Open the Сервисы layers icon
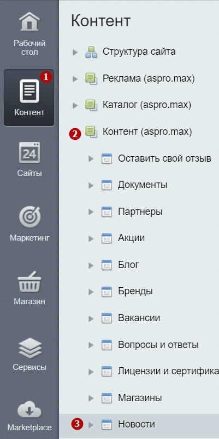The height and width of the screenshot is (439, 219). [29, 347]
